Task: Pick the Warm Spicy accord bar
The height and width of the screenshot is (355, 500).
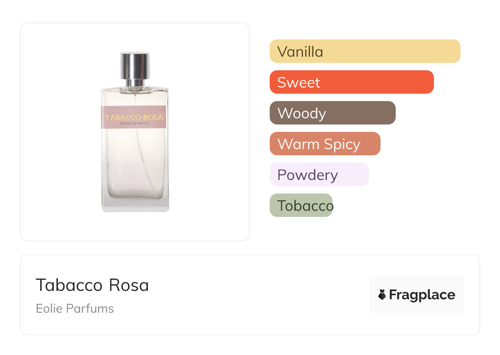Action: (325, 144)
